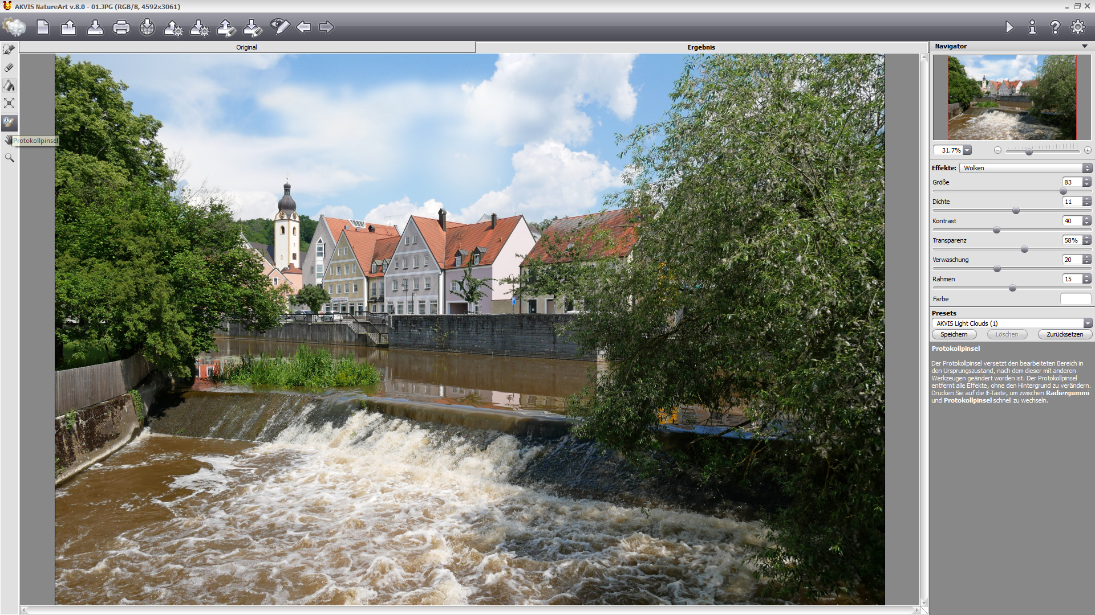This screenshot has height=615, width=1095.
Task: Load presets with the upload gear icon
Action: (173, 27)
